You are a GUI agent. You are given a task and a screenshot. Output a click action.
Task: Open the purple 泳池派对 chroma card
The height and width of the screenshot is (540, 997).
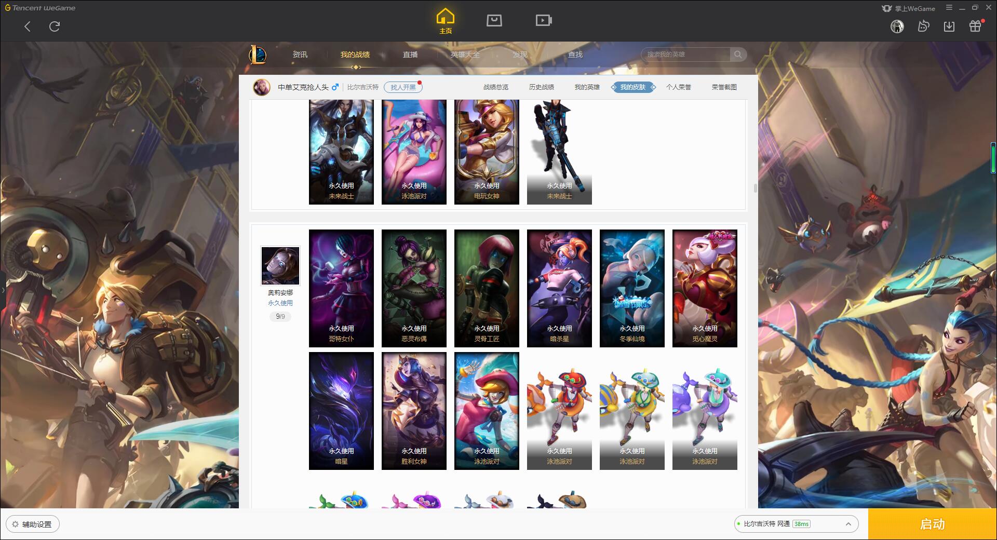705,411
